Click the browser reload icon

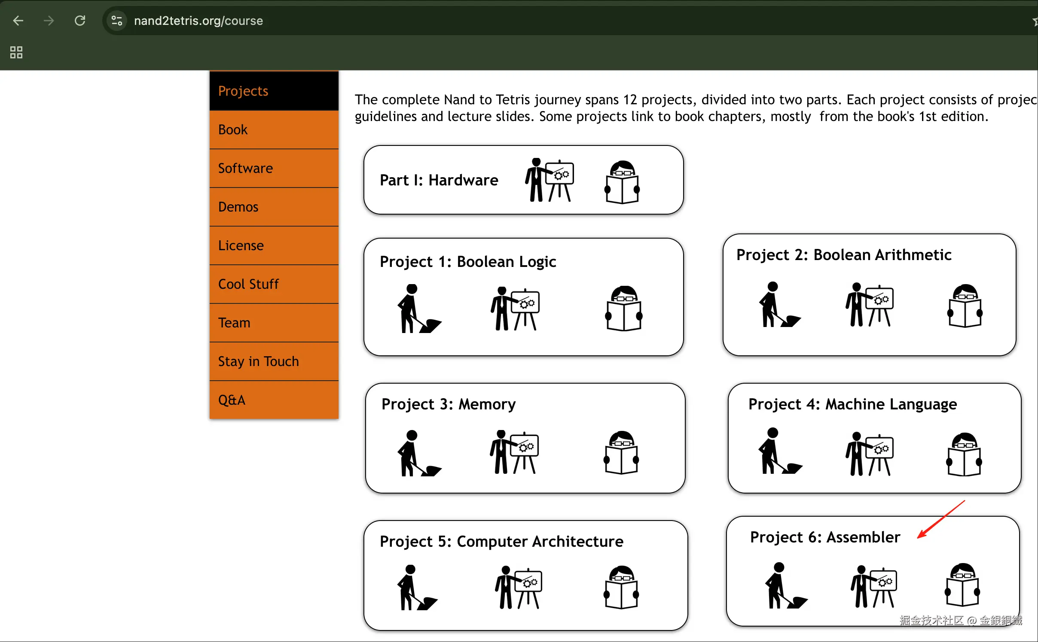coord(80,21)
